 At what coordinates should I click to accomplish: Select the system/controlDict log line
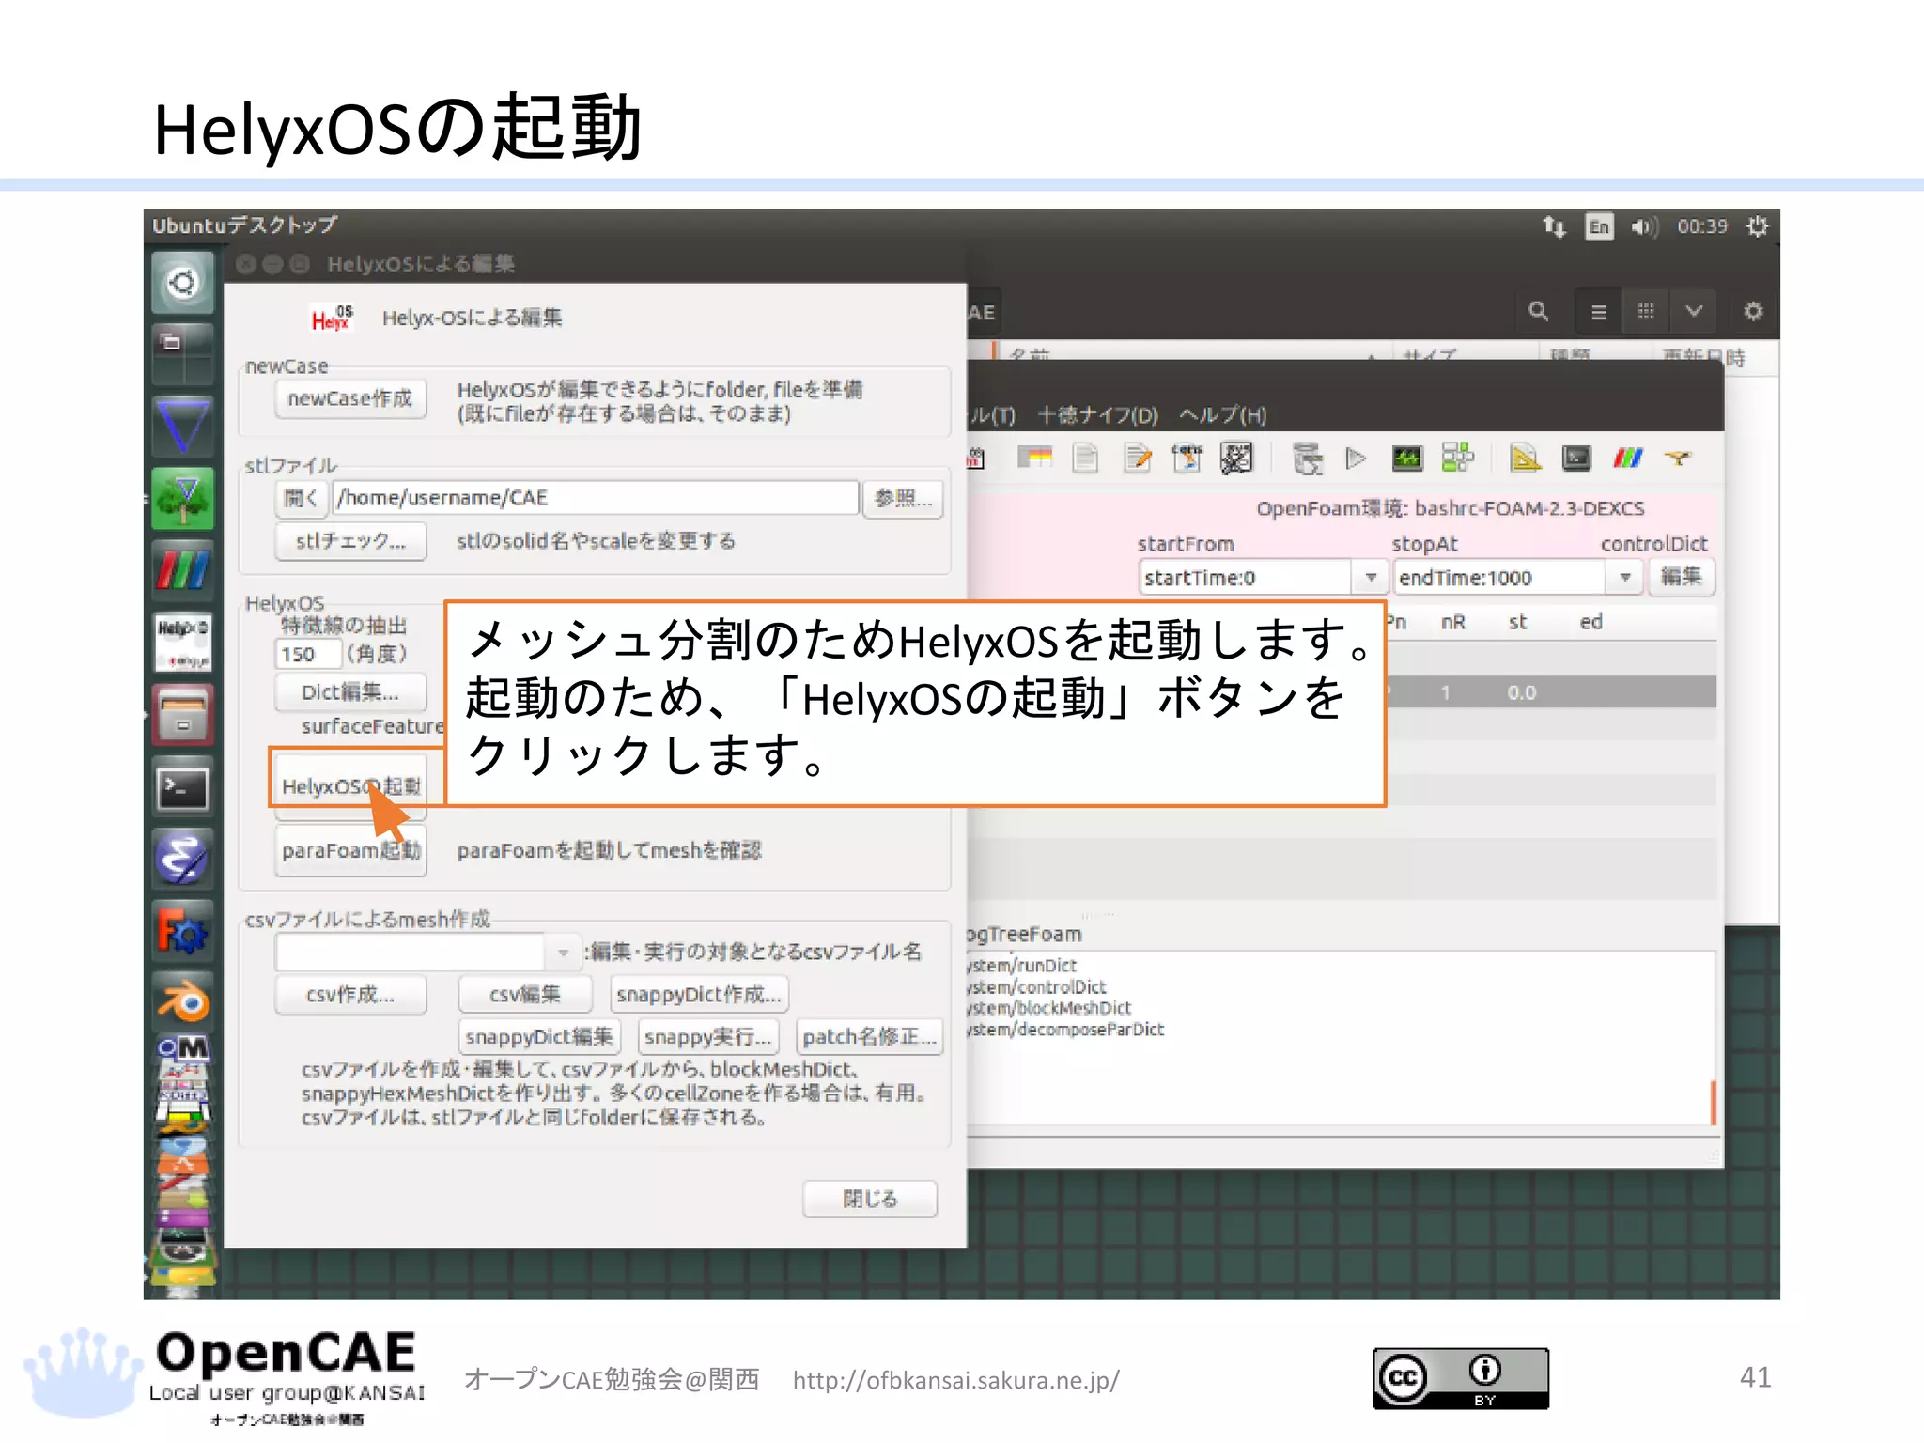[1037, 987]
